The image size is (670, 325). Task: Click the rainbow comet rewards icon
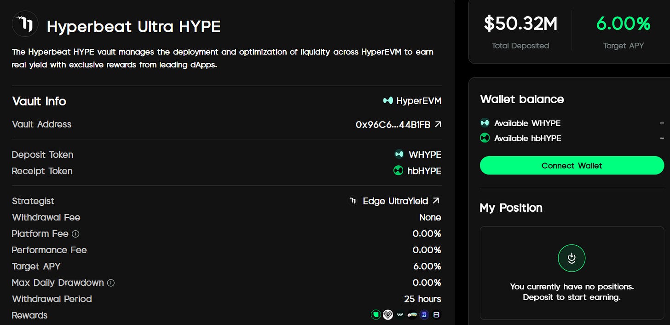click(x=412, y=315)
